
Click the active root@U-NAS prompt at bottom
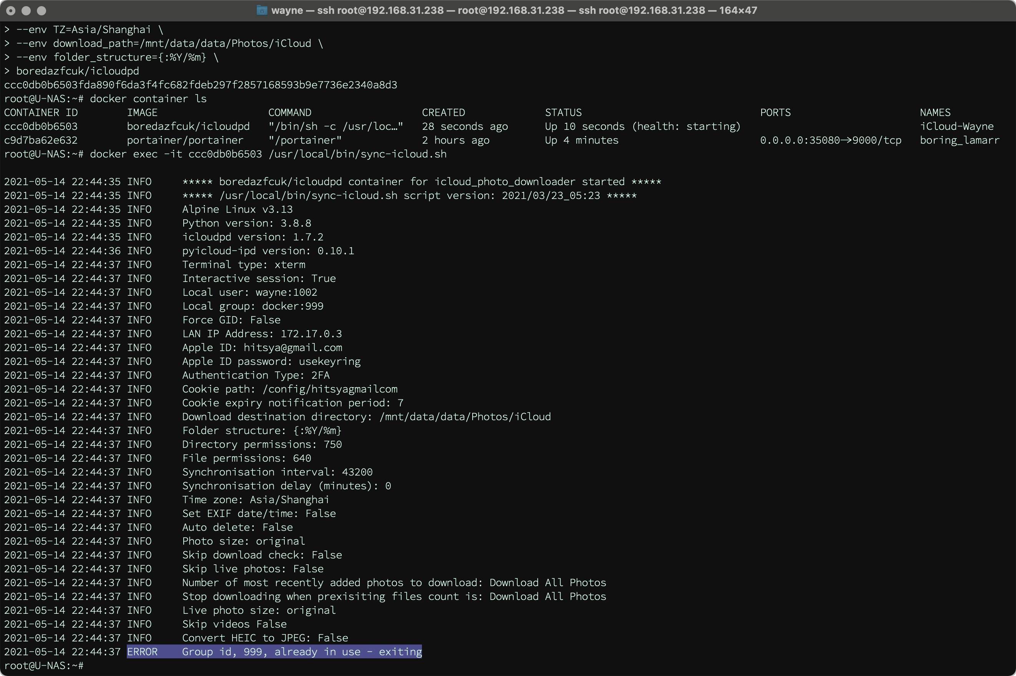coord(44,665)
